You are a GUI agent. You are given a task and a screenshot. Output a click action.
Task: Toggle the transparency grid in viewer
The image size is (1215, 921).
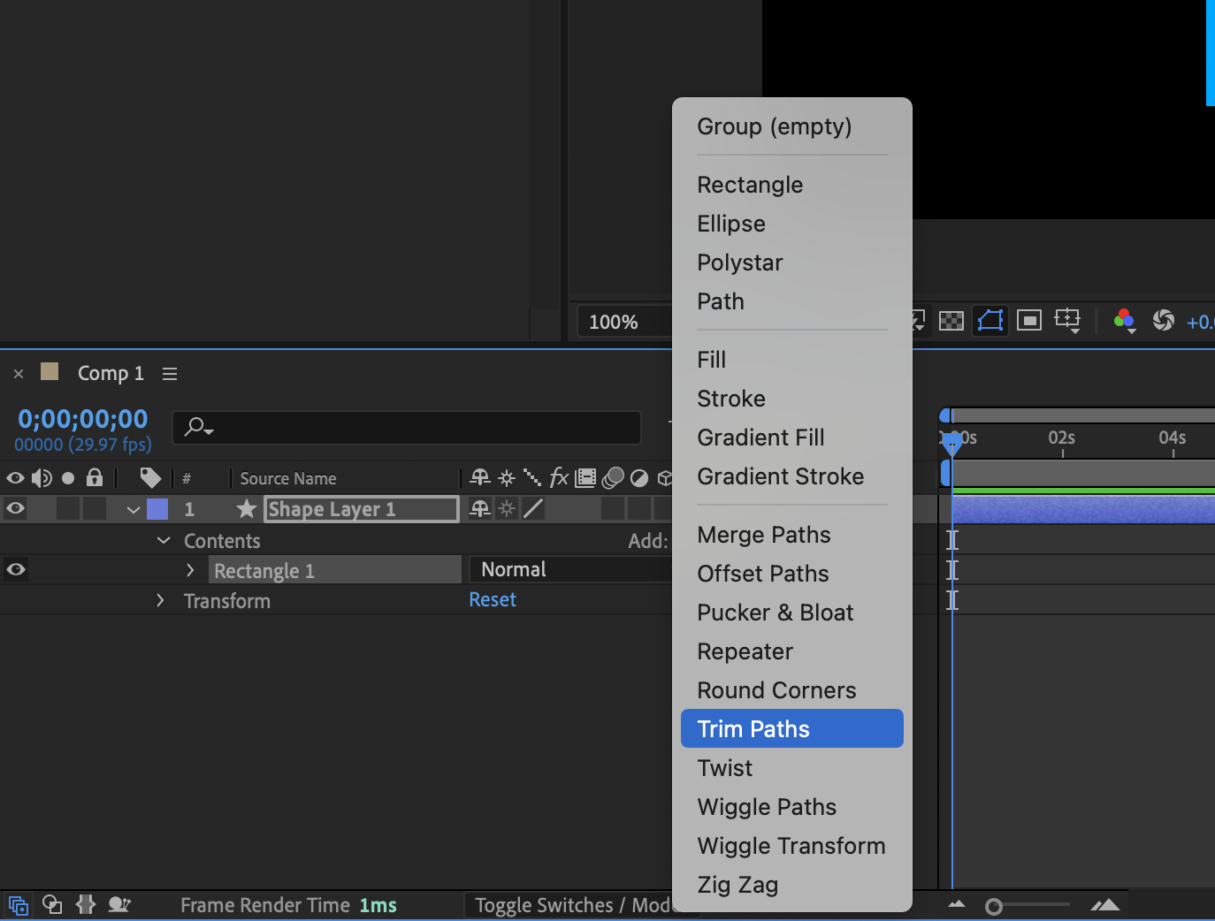tap(951, 321)
